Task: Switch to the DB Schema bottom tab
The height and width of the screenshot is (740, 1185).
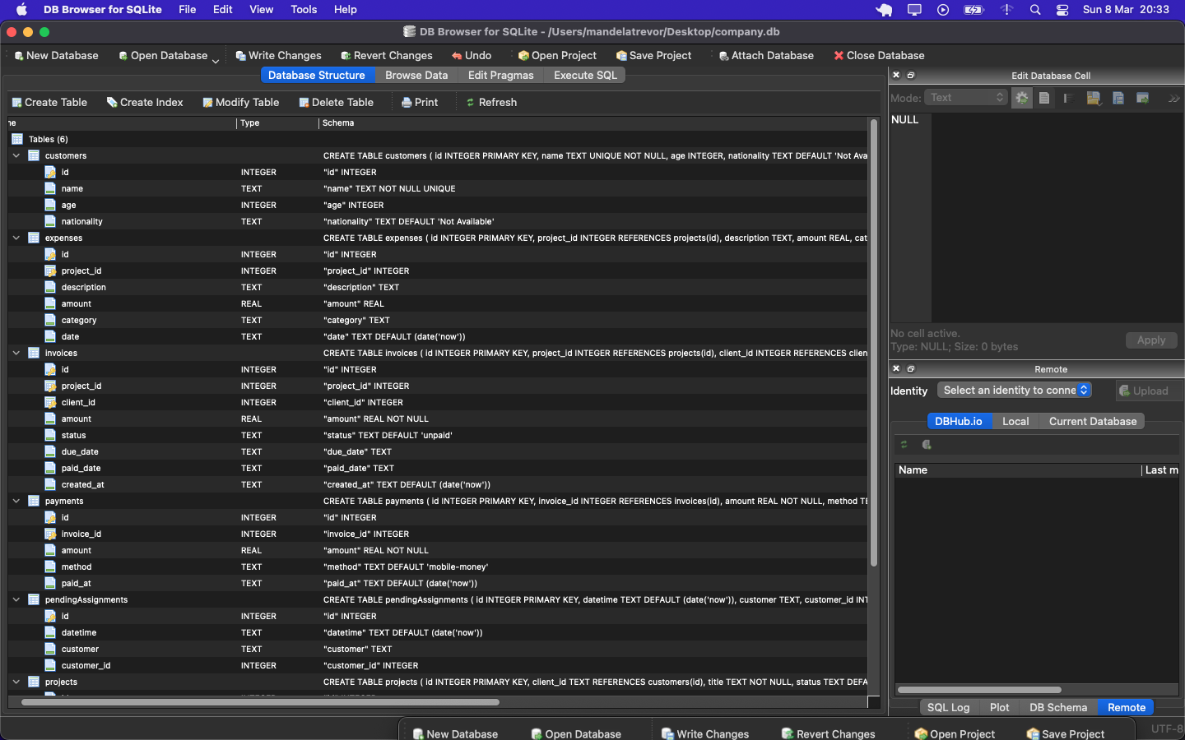Action: pos(1057,707)
